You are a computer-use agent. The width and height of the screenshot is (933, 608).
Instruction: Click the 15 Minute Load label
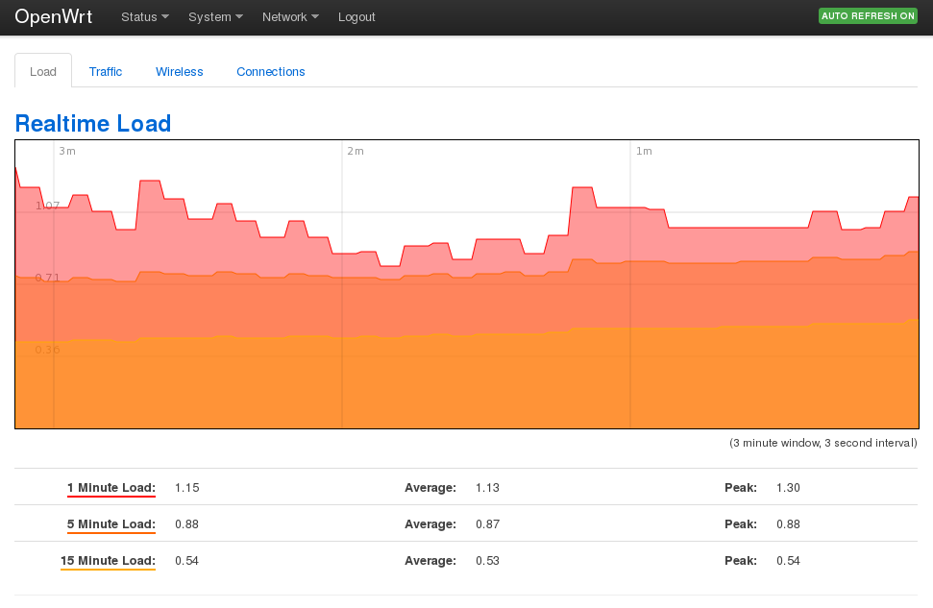pos(108,560)
